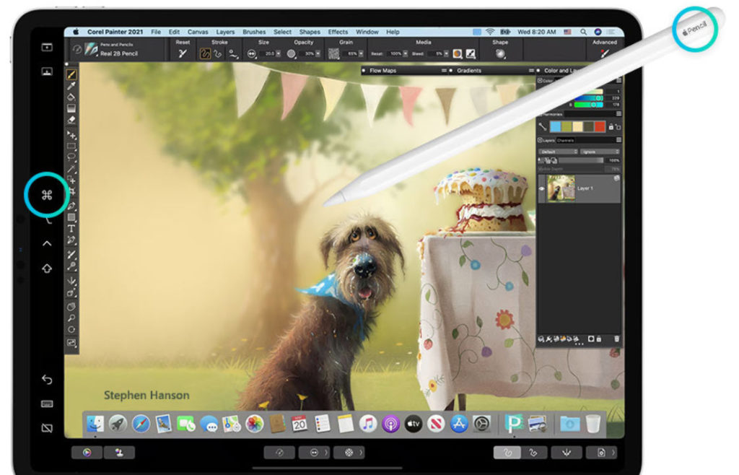Open the Real 2B Pencil brush selector
Screen dimensions: 739x475
pyautogui.click(x=111, y=49)
